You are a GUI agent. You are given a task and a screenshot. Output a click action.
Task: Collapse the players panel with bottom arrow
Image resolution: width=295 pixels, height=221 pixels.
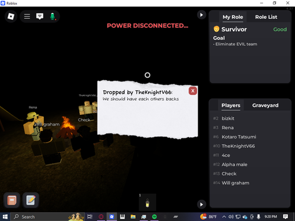201,204
